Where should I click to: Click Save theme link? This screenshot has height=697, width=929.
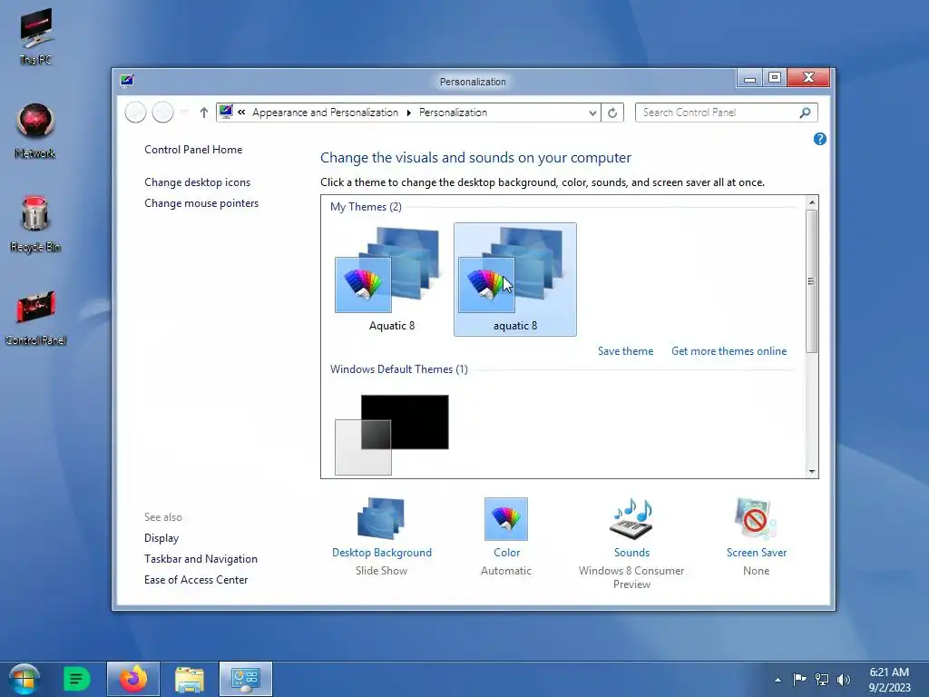point(626,351)
